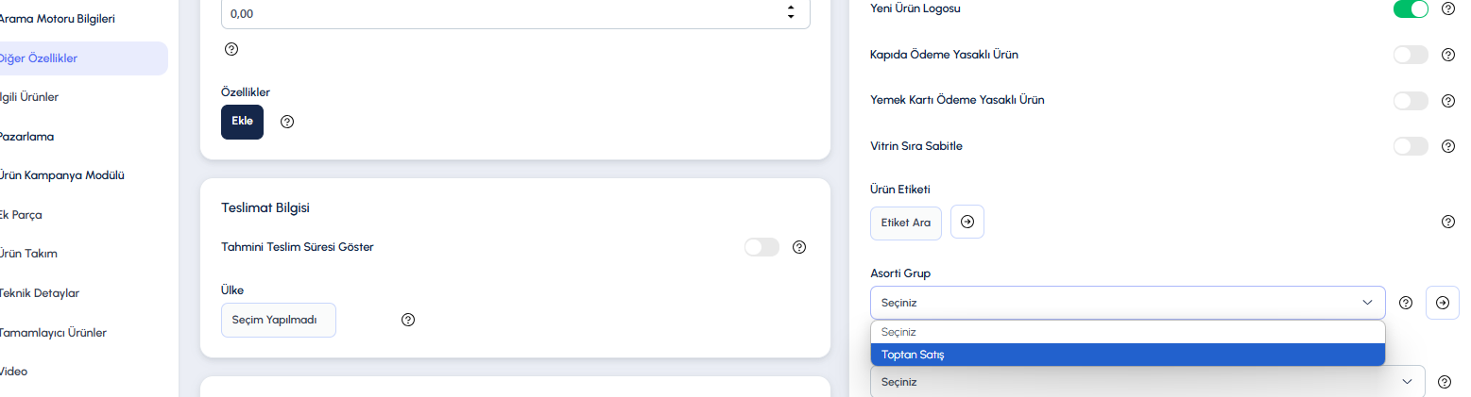This screenshot has width=1471, height=397.
Task: Open Pazarlama section in sidebar
Action: coord(26,136)
